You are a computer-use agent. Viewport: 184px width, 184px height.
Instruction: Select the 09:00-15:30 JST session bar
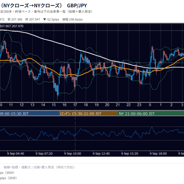[x=29, y=113]
